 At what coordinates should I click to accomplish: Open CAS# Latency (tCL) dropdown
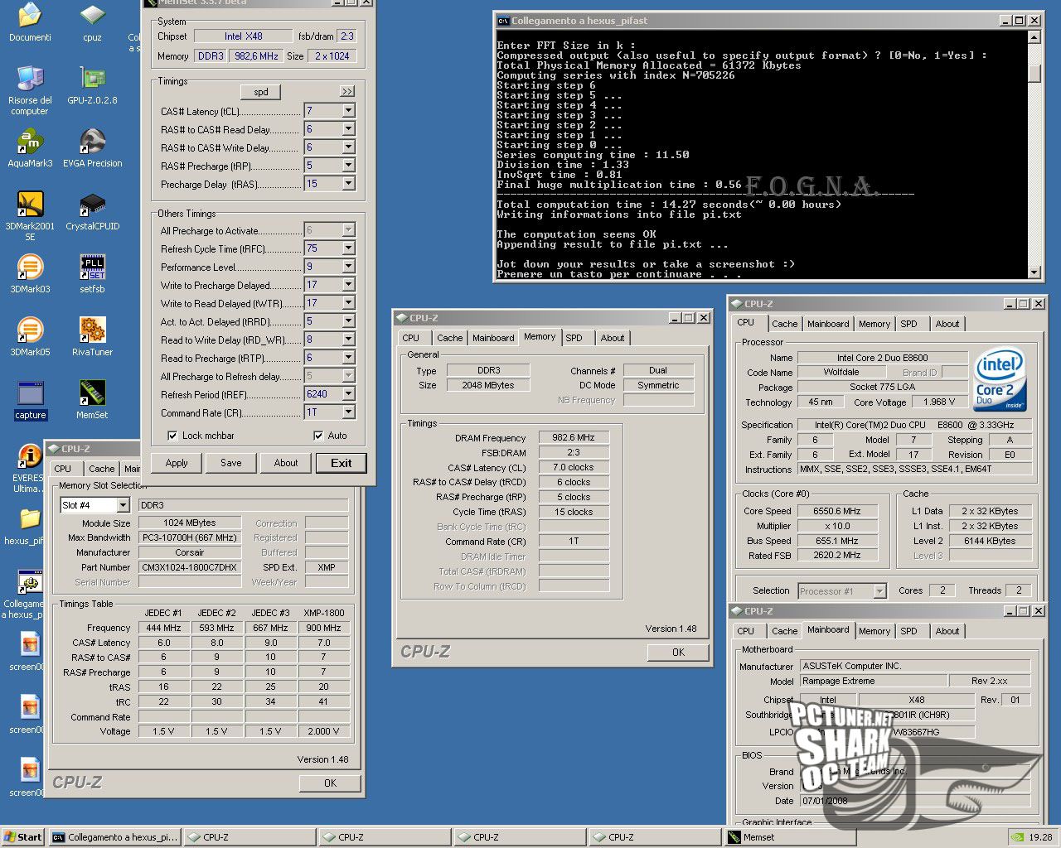(348, 111)
